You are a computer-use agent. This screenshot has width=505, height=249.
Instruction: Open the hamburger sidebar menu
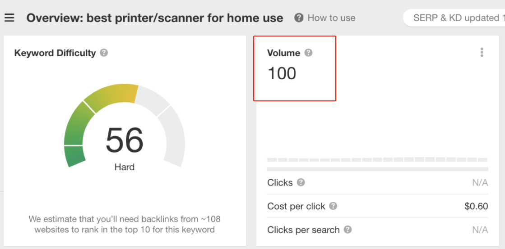[x=9, y=18]
